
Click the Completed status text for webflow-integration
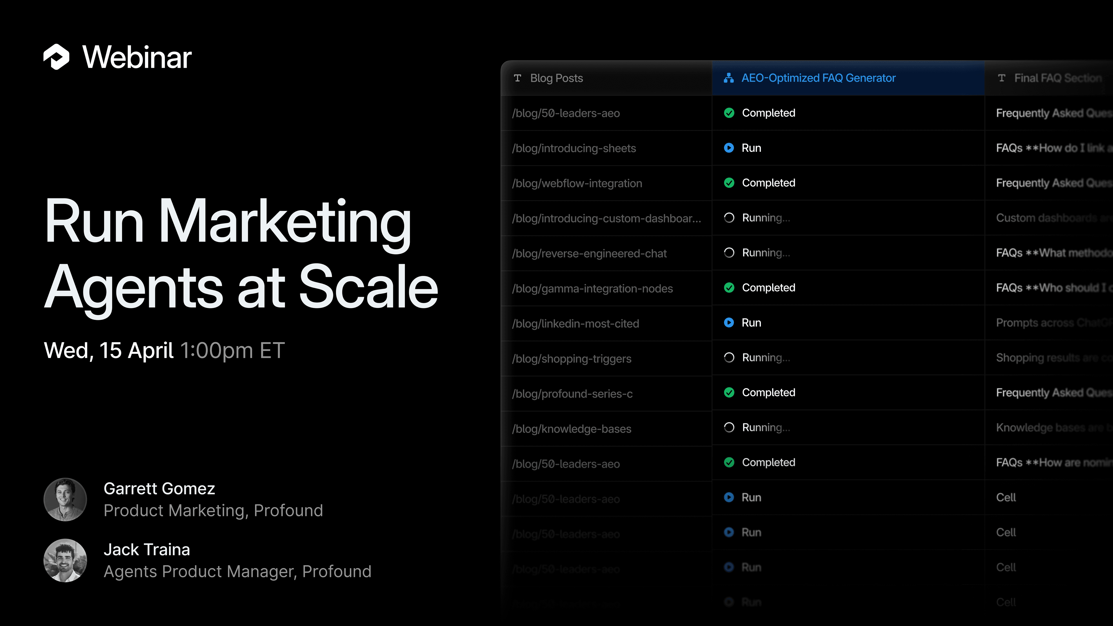(769, 183)
